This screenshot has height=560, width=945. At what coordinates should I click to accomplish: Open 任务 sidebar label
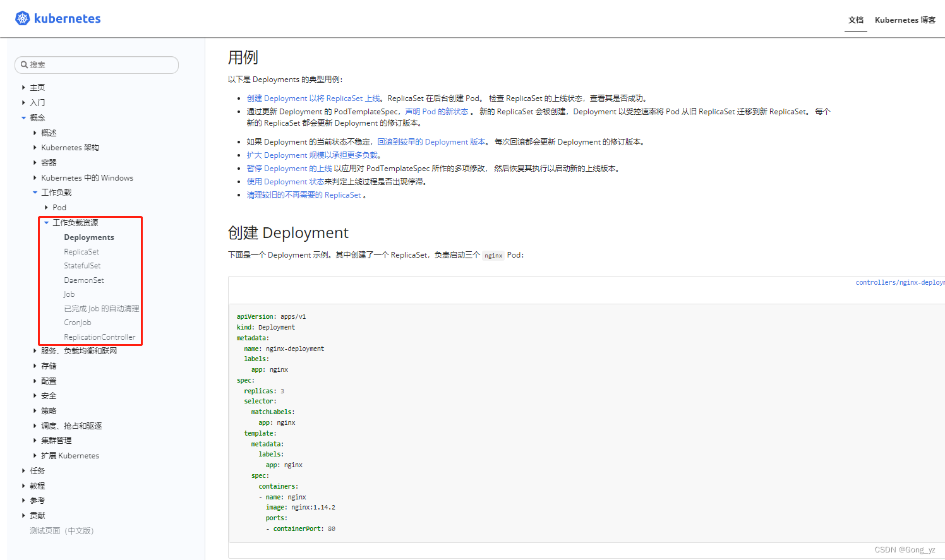pyautogui.click(x=37, y=471)
